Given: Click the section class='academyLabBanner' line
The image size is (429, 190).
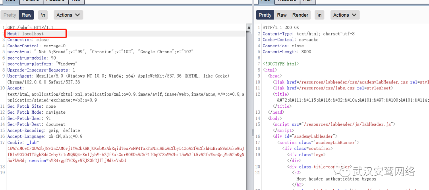Looking at the screenshot, I should (318, 142).
